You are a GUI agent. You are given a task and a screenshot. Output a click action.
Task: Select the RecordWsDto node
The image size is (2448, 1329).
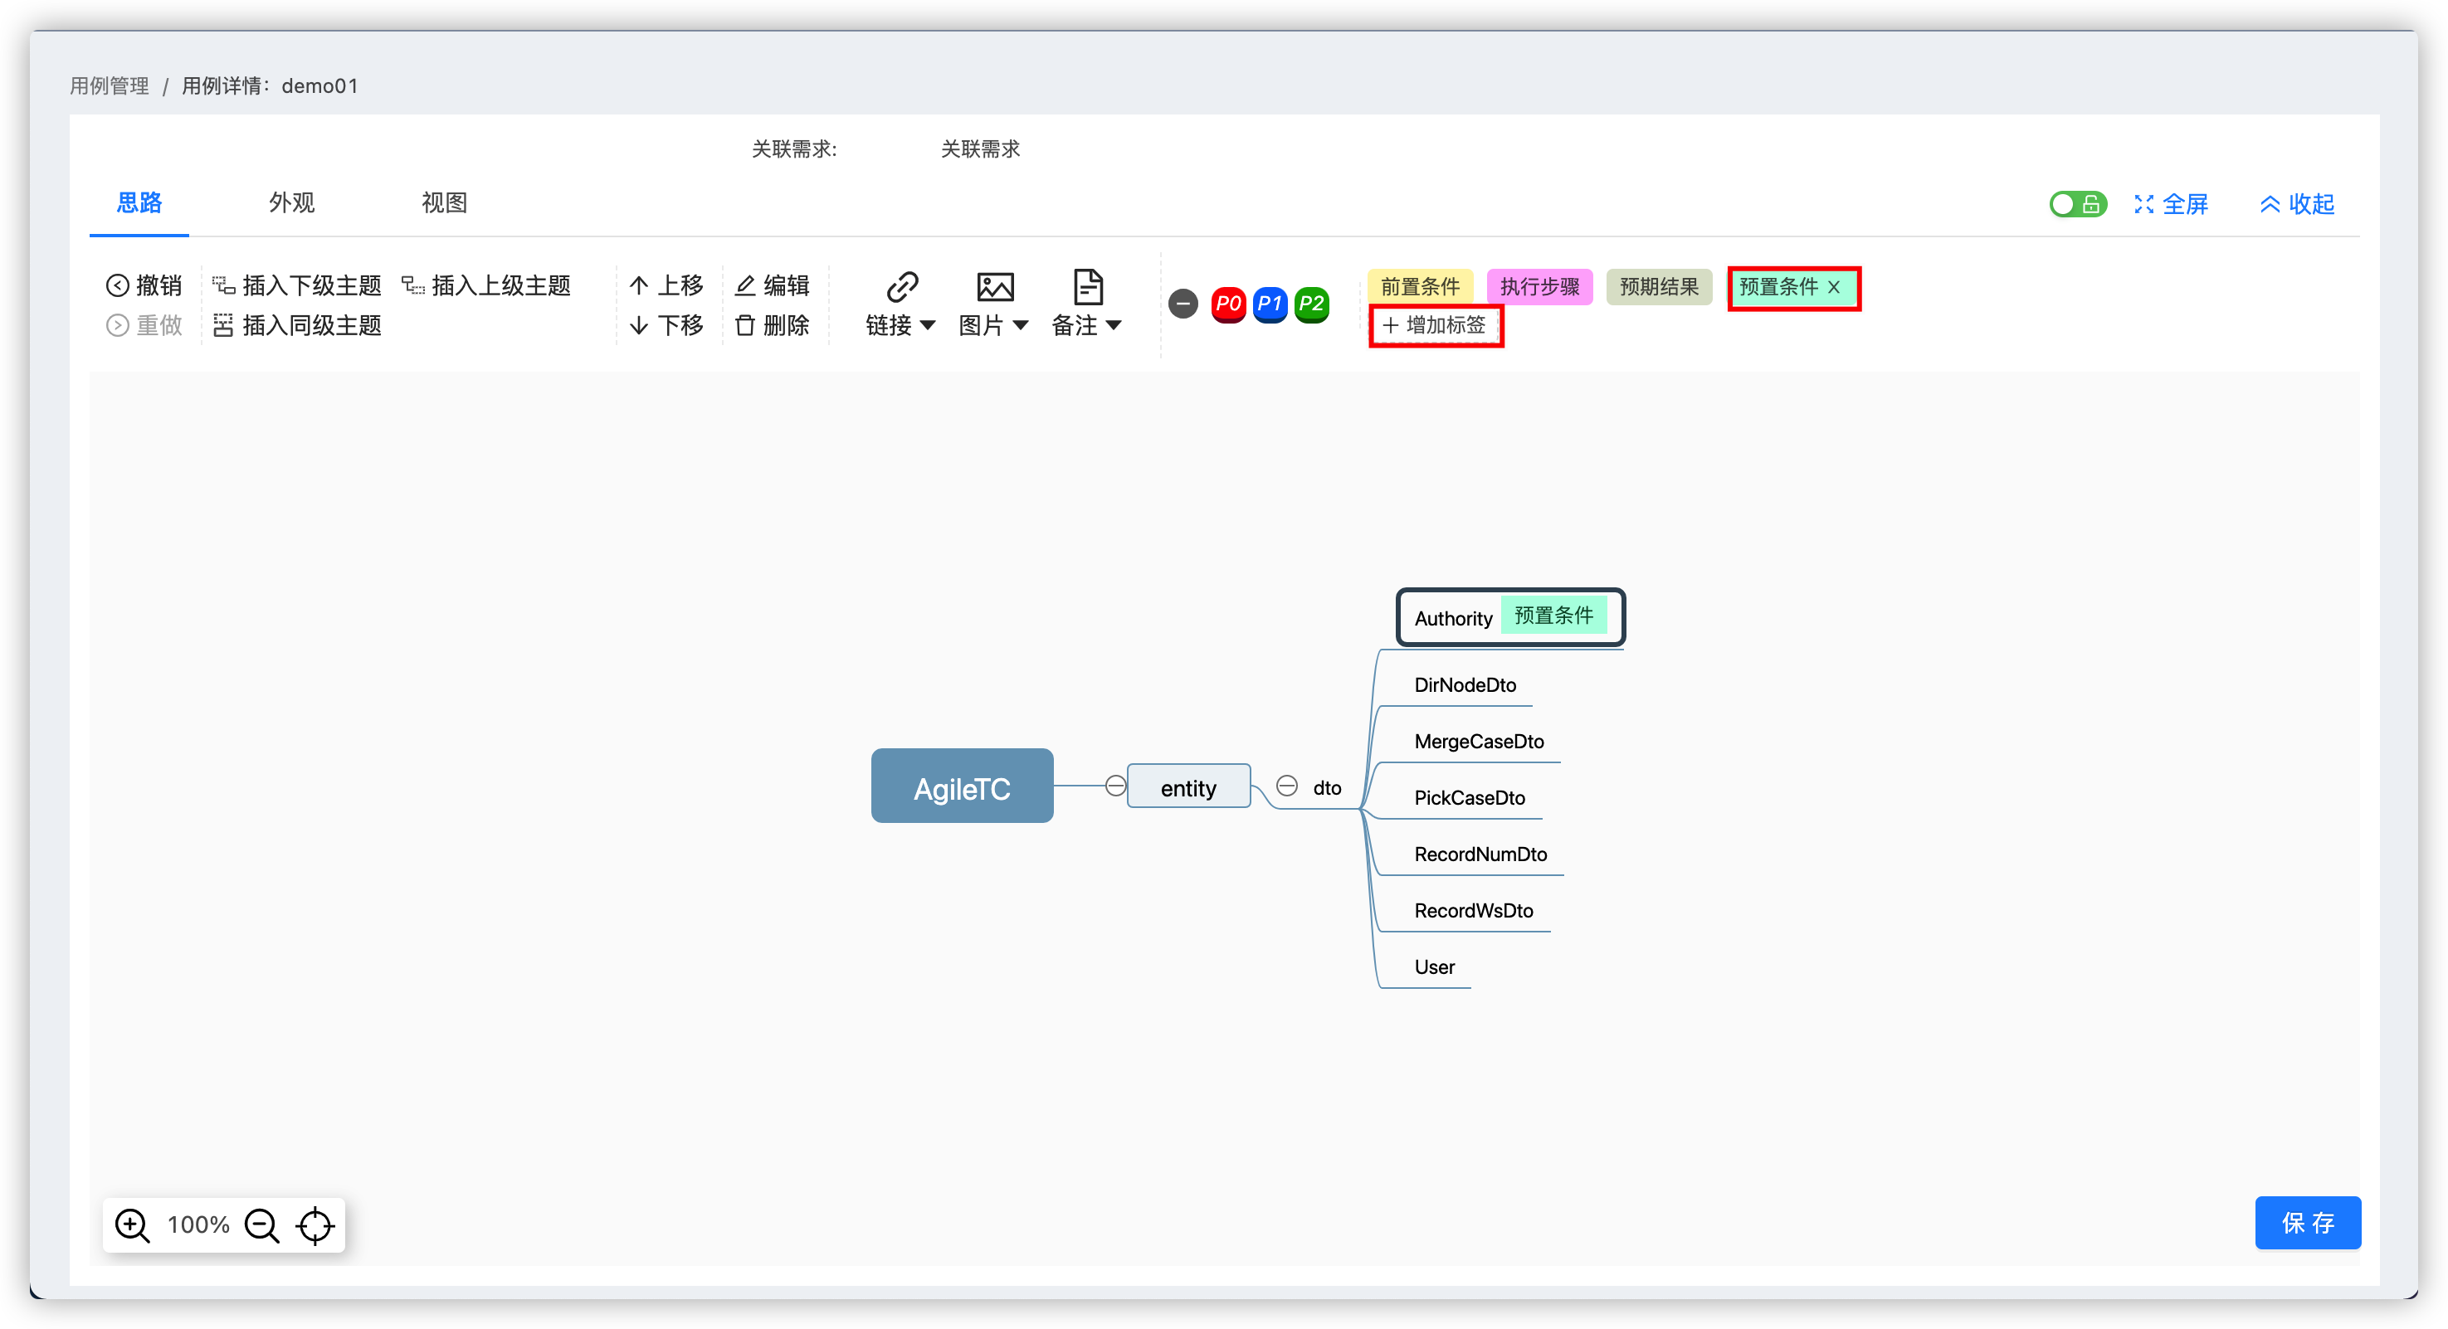pyautogui.click(x=1473, y=910)
